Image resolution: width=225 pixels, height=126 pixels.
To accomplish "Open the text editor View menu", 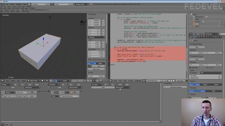I will (x=115, y=81).
